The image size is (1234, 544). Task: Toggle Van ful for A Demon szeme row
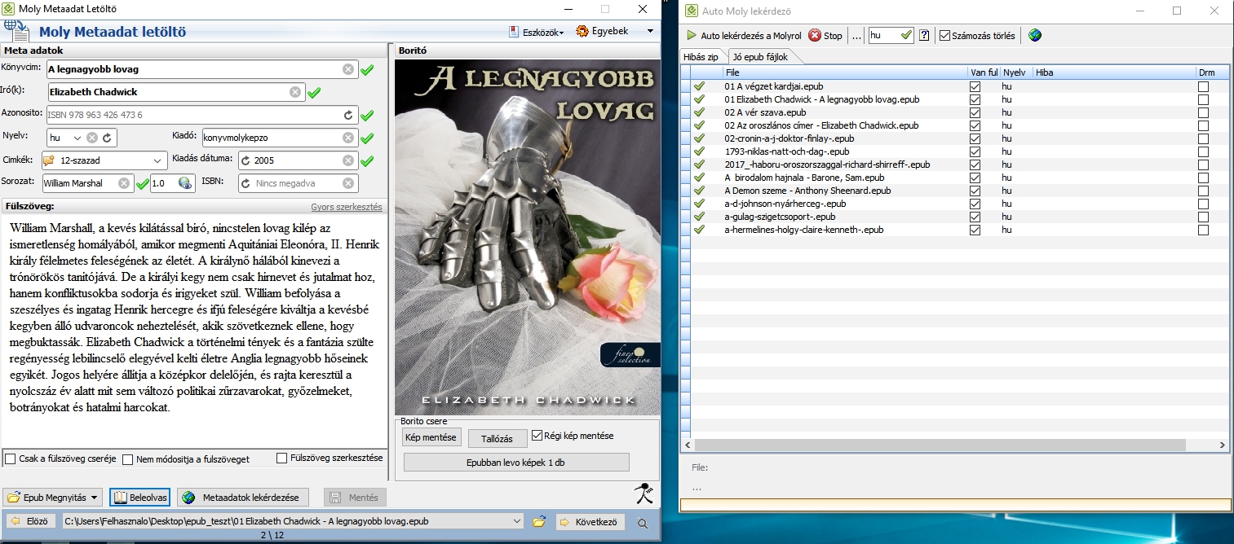point(975,191)
